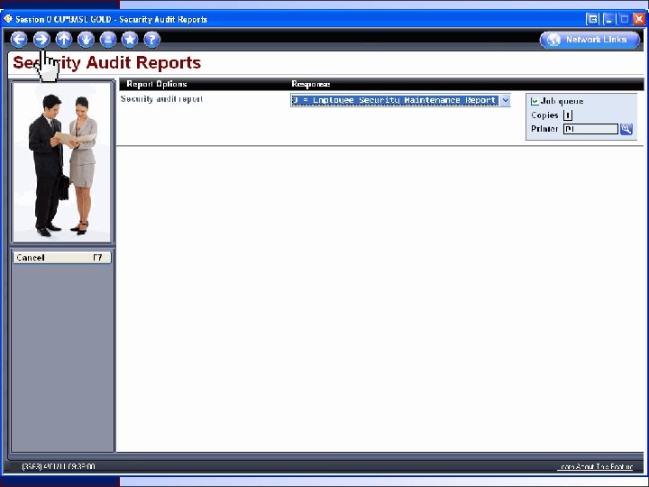
Task: Click the back arrow toolbar icon
Action: 19,40
